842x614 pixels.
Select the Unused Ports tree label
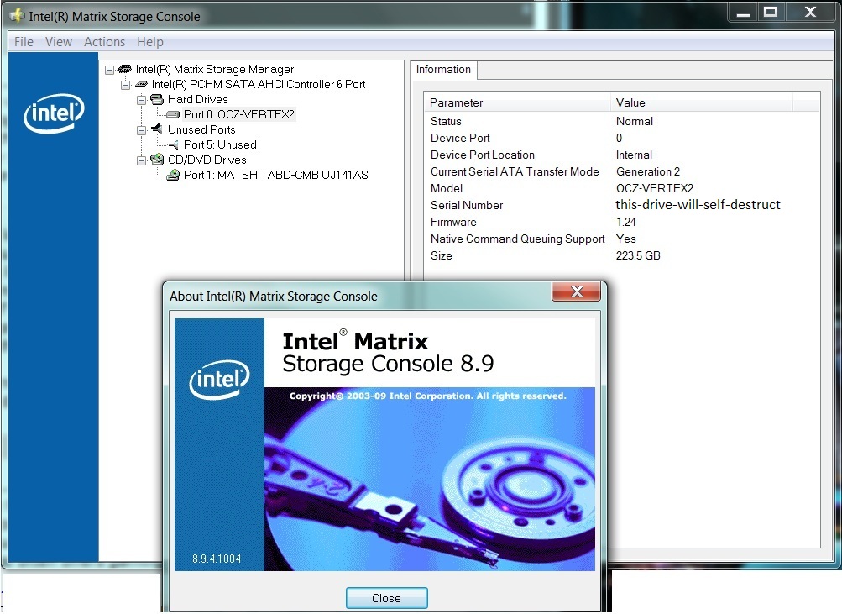201,129
